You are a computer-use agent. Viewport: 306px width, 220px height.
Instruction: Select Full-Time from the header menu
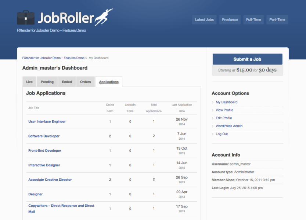tap(253, 20)
